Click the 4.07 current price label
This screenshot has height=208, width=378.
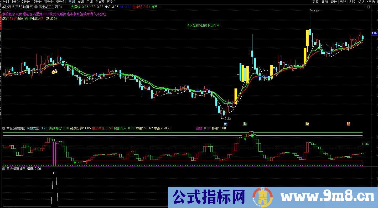click(x=374, y=33)
